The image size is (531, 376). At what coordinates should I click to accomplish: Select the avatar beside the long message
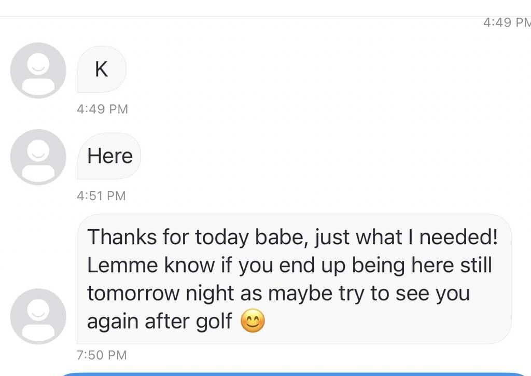38,316
